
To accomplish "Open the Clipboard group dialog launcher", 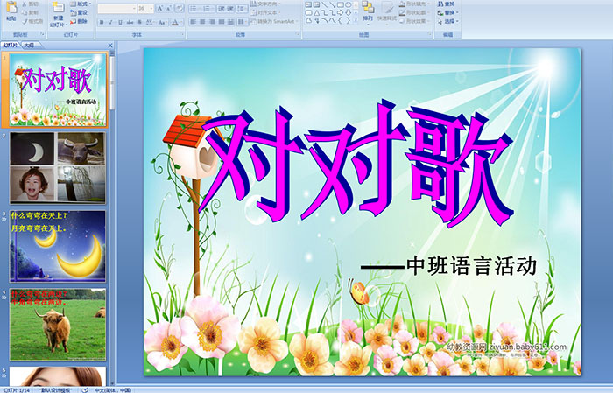I will pyautogui.click(x=42, y=35).
